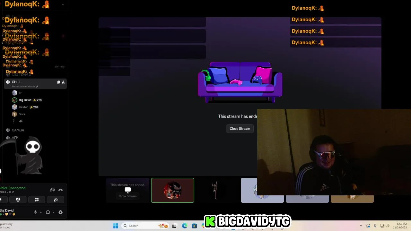The image size is (411, 231).
Task: Click Dexter's avatar in CHILL channel
Action: tap(14, 107)
